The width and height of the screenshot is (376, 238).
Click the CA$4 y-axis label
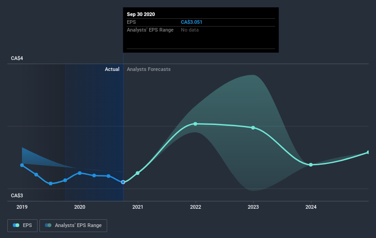pos(17,58)
